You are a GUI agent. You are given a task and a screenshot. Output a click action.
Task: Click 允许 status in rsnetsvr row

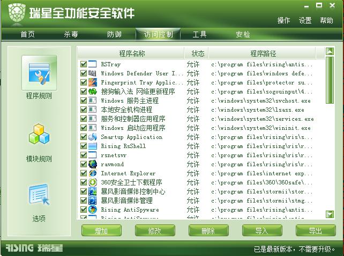pos(193,155)
